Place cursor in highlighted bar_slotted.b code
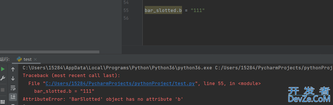 (163, 10)
